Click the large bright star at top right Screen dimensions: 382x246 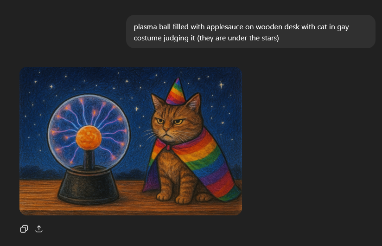click(x=221, y=85)
